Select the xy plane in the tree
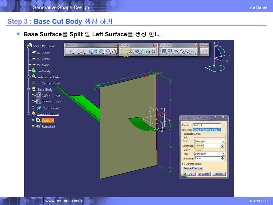 (x=43, y=53)
